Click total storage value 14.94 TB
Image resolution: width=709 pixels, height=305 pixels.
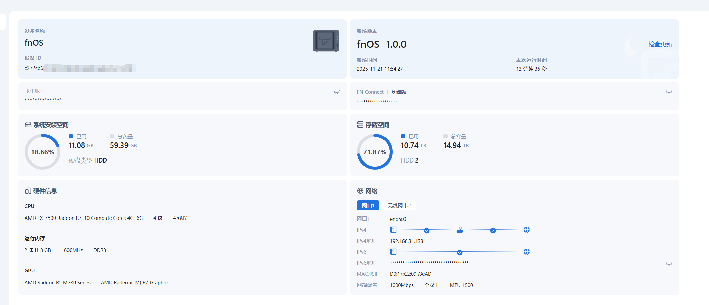pos(456,145)
